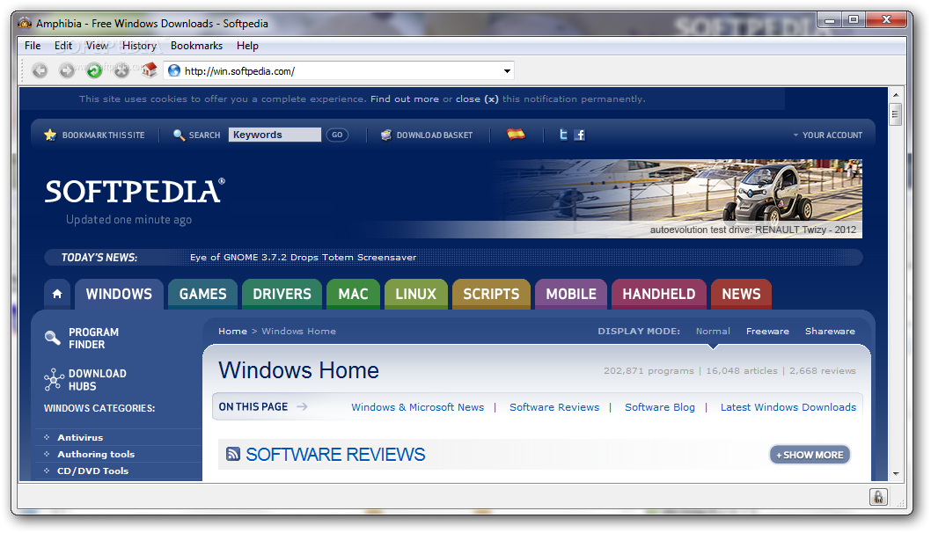Open the address bar URL dropdown arrow
This screenshot has height=533, width=931.
click(507, 71)
